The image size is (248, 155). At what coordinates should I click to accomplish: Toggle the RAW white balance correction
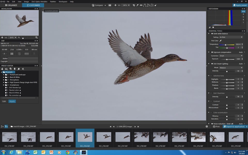click(x=212, y=34)
